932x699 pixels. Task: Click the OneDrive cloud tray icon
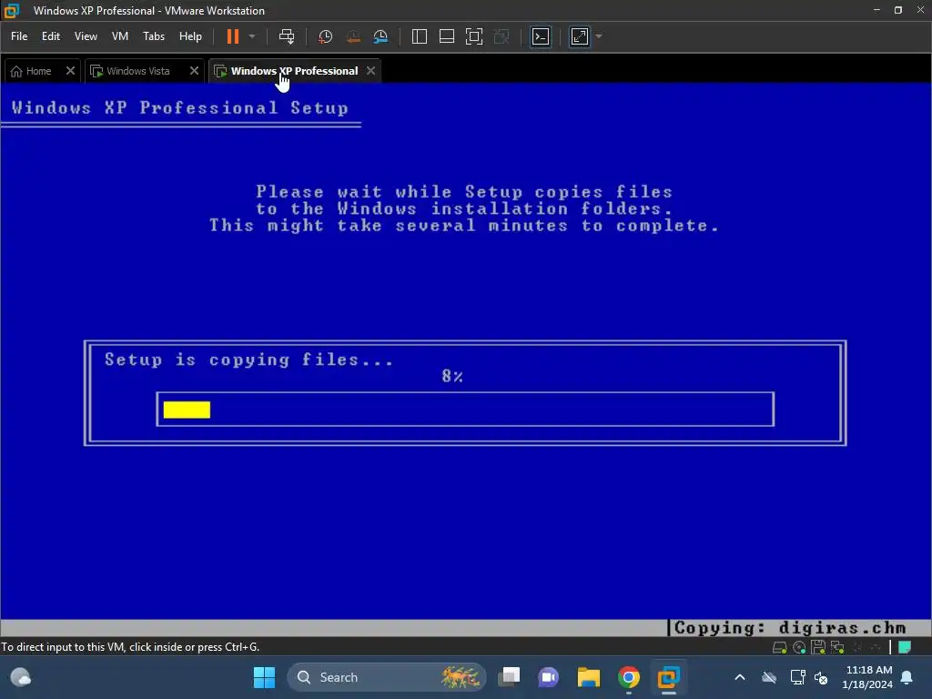[769, 677]
